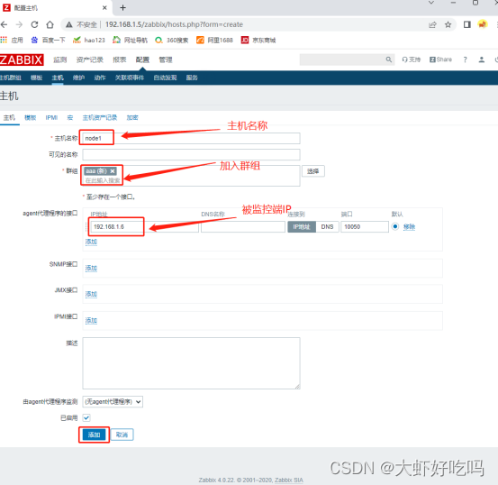Click the port field showing 10050
498x485 pixels.
365,227
